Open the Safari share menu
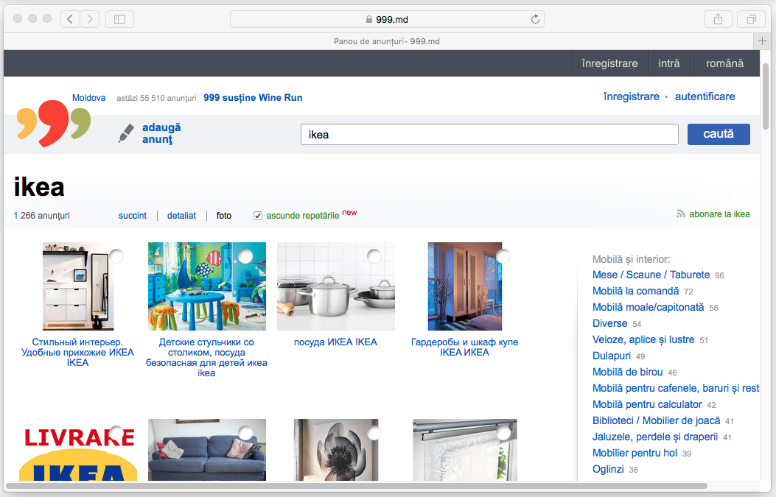This screenshot has width=776, height=497. pos(718,19)
